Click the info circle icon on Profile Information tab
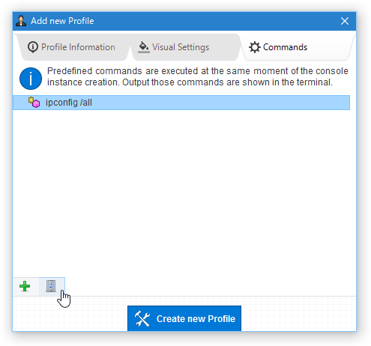Screen dimensions: 371x346 pyautogui.click(x=33, y=47)
